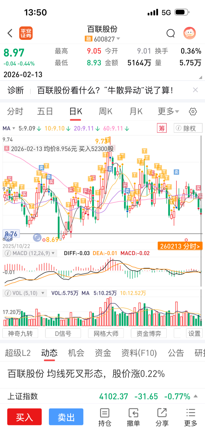Viewport: 205px width, 444px height.
Task: Open 持仓 holdings icon
Action: (x=105, y=417)
